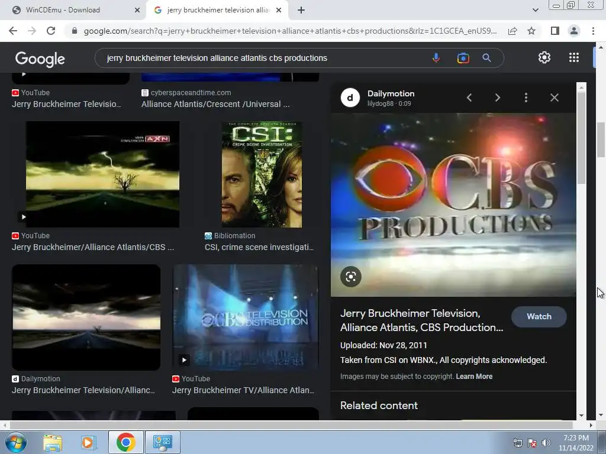This screenshot has width=606, height=454.
Task: Bookmark this page with the star icon
Action: coord(531,31)
